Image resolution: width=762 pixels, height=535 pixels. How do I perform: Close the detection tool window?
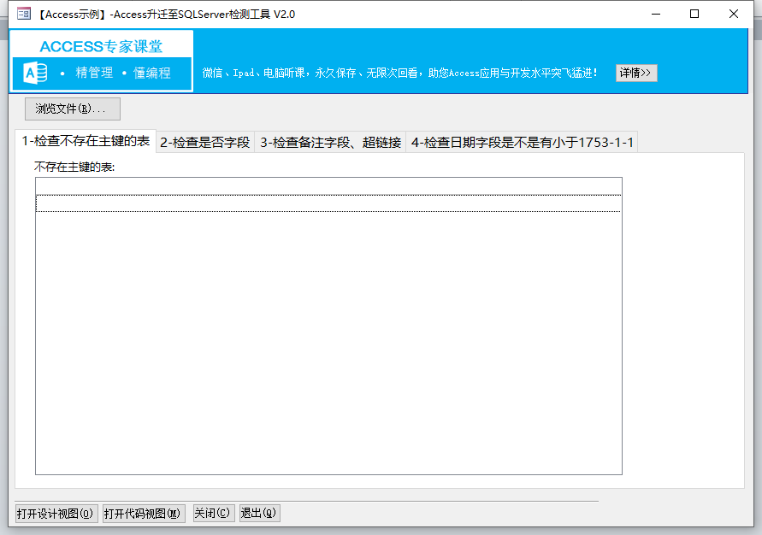733,14
